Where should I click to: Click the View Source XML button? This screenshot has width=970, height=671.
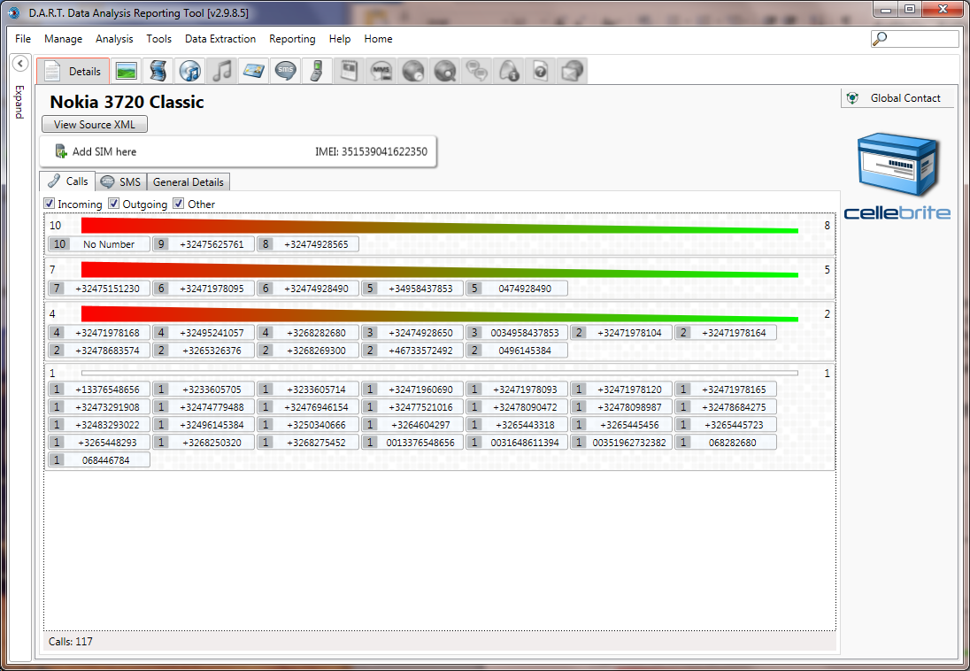click(x=95, y=125)
